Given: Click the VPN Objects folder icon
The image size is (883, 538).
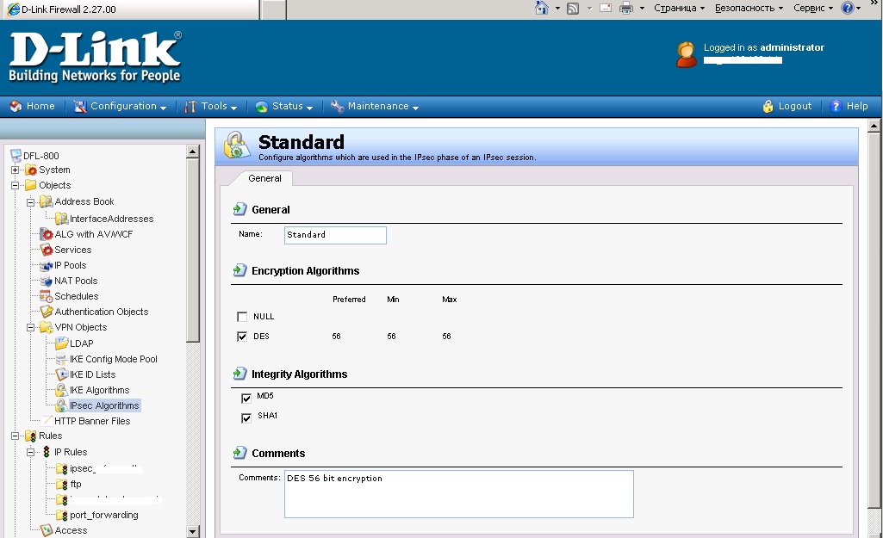Looking at the screenshot, I should point(47,327).
